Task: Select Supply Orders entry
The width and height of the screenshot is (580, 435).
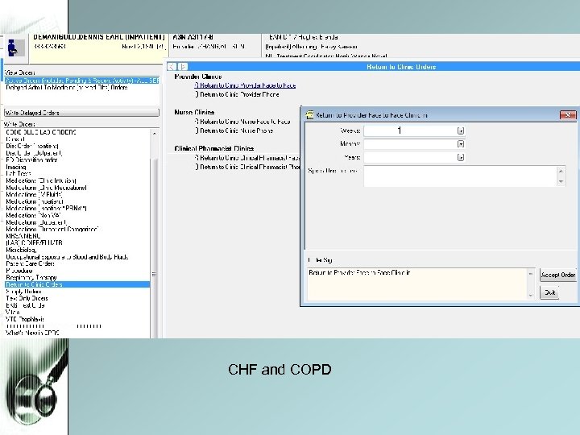Action: coord(23,292)
